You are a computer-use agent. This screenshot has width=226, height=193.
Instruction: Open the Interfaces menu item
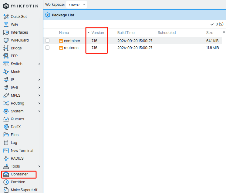click(19, 32)
